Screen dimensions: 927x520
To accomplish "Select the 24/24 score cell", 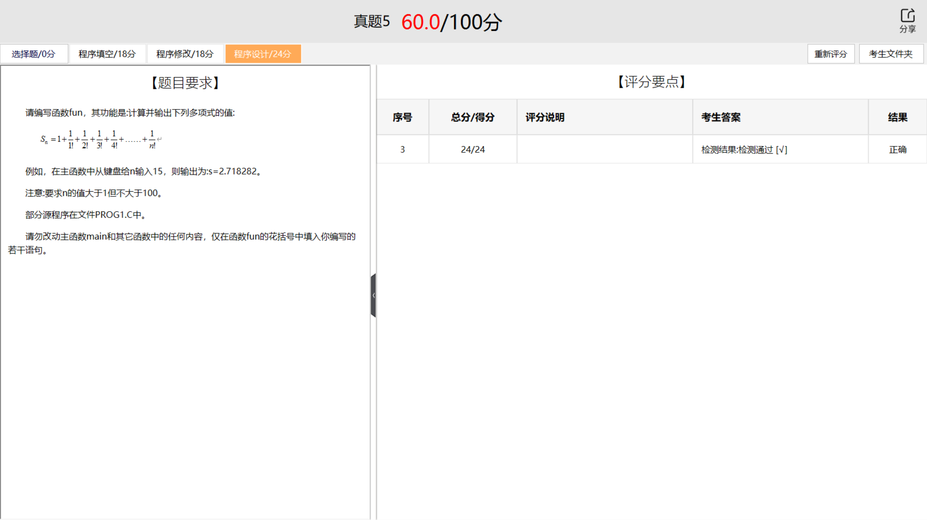I will point(473,149).
